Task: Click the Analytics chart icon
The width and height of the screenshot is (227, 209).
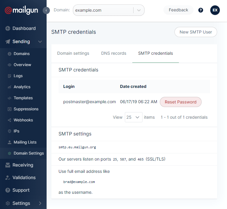Action: tap(10, 87)
